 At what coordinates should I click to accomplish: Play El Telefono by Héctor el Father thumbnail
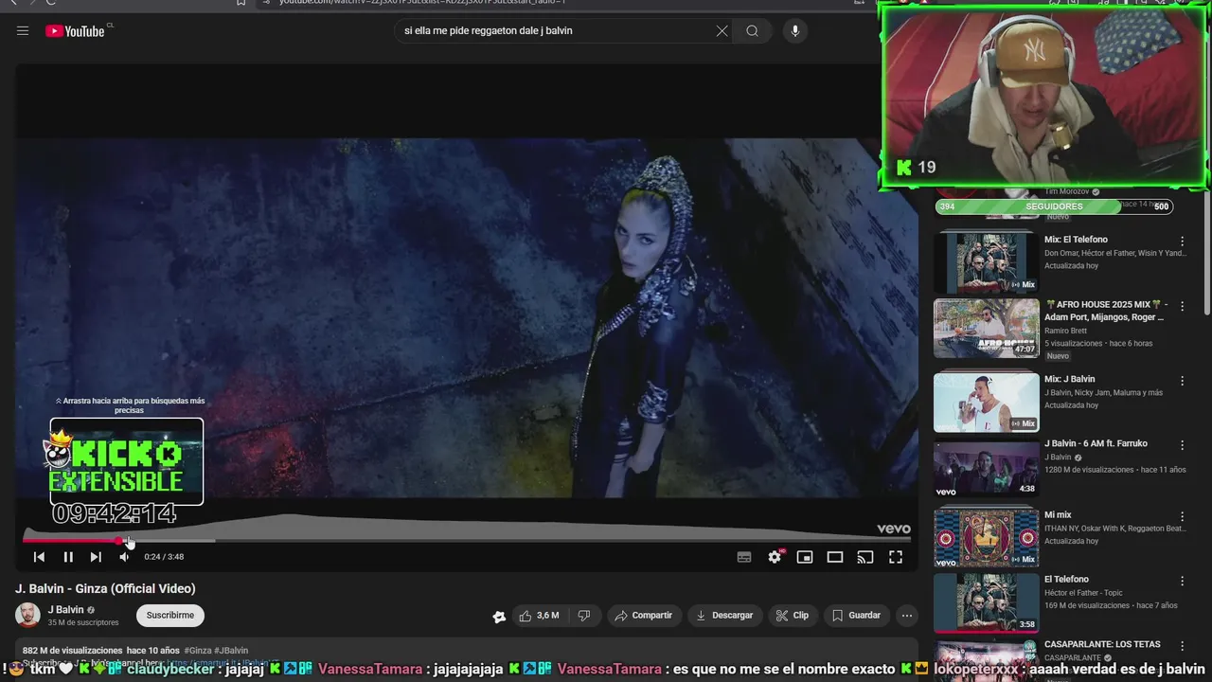pos(986,602)
